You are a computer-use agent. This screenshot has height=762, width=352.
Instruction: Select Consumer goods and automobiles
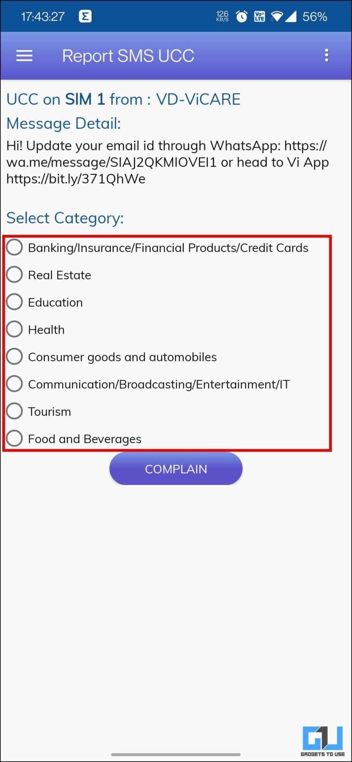point(14,356)
